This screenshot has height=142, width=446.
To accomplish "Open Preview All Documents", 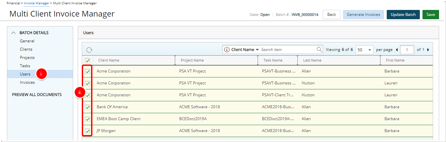I will (x=37, y=95).
